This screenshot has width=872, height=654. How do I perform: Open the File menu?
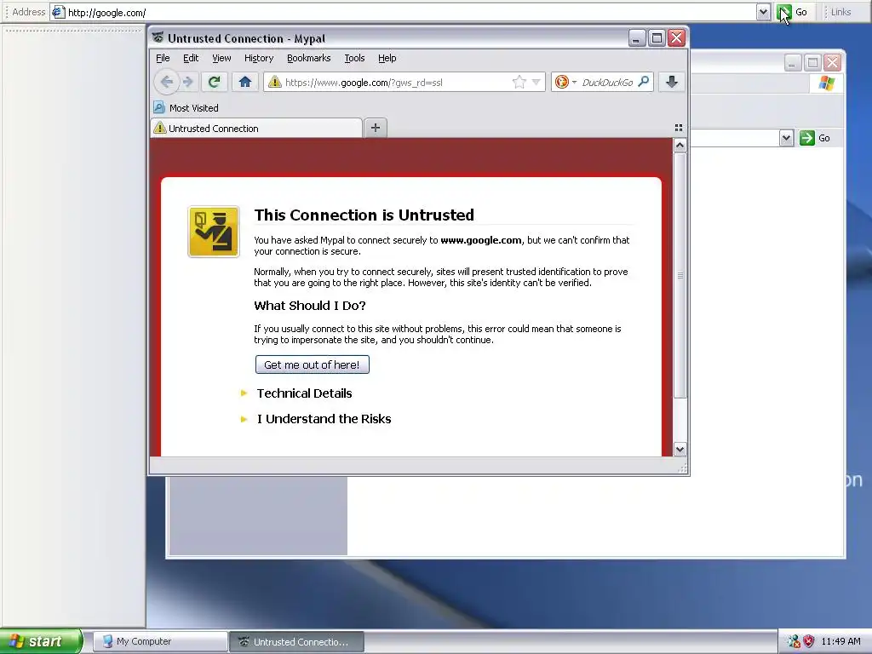[163, 58]
